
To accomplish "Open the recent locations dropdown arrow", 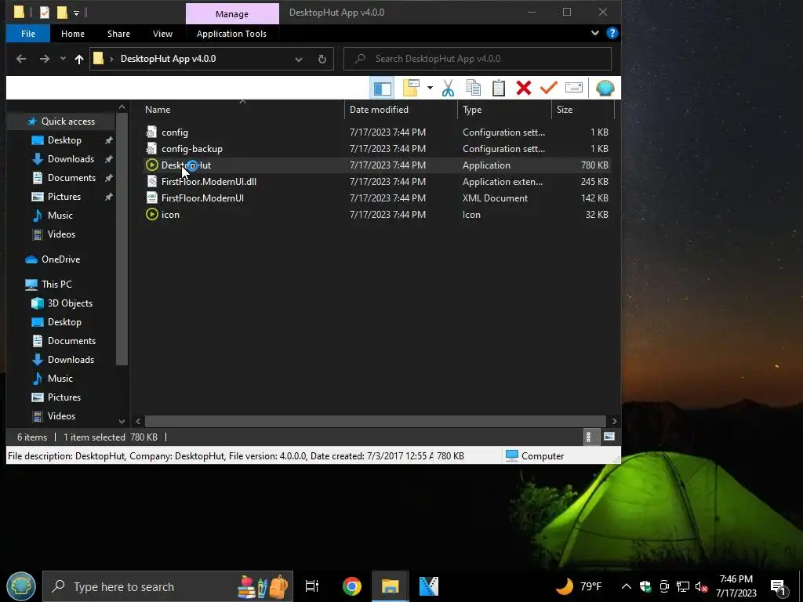I will click(x=63, y=59).
